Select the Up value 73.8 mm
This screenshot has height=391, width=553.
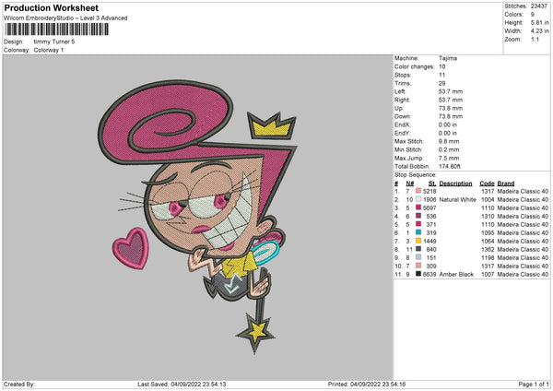pos(451,108)
